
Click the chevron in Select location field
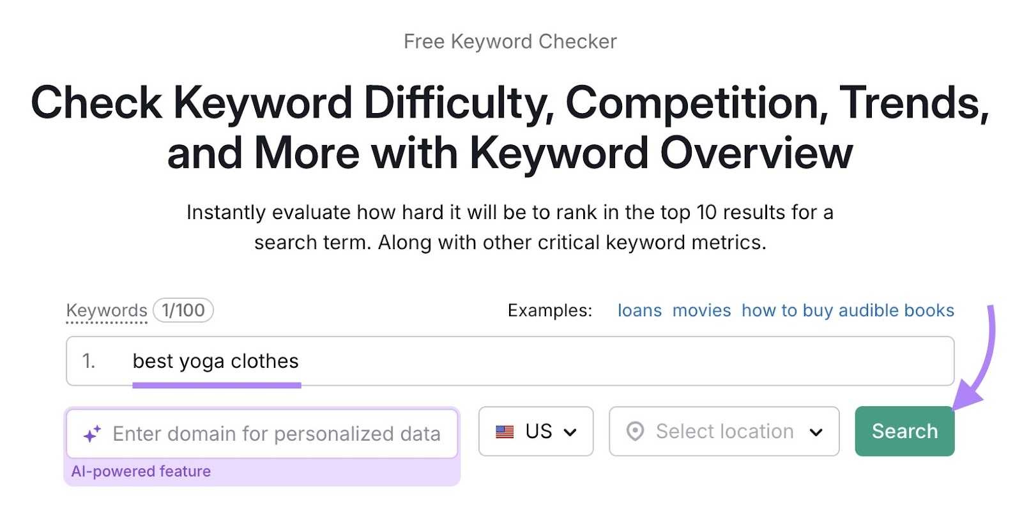tap(818, 432)
